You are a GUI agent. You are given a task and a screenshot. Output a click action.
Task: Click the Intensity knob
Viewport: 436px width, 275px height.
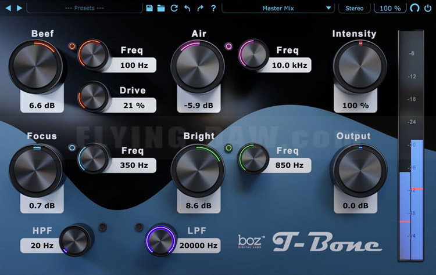pos(360,67)
